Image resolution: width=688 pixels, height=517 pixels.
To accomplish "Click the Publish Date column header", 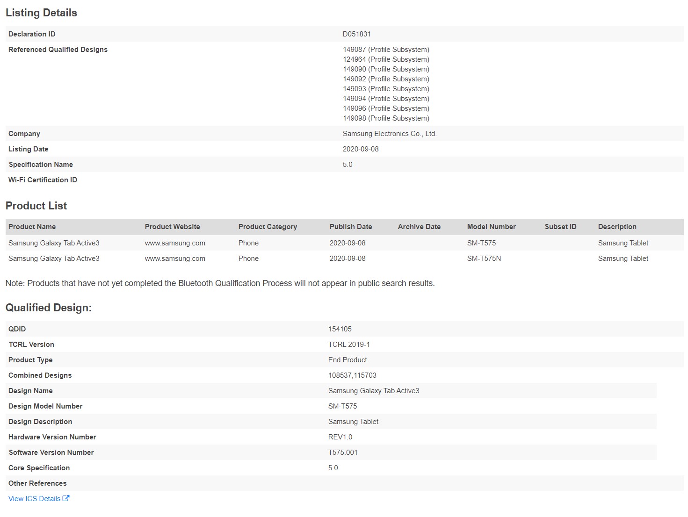I will point(350,227).
